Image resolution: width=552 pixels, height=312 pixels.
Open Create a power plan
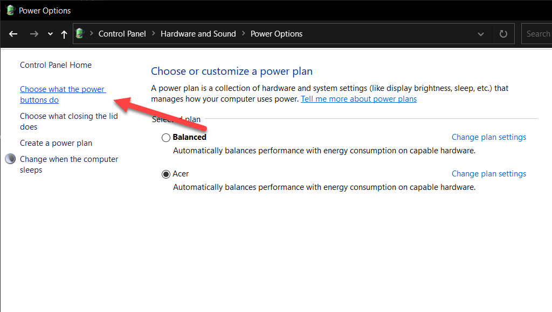(x=56, y=143)
